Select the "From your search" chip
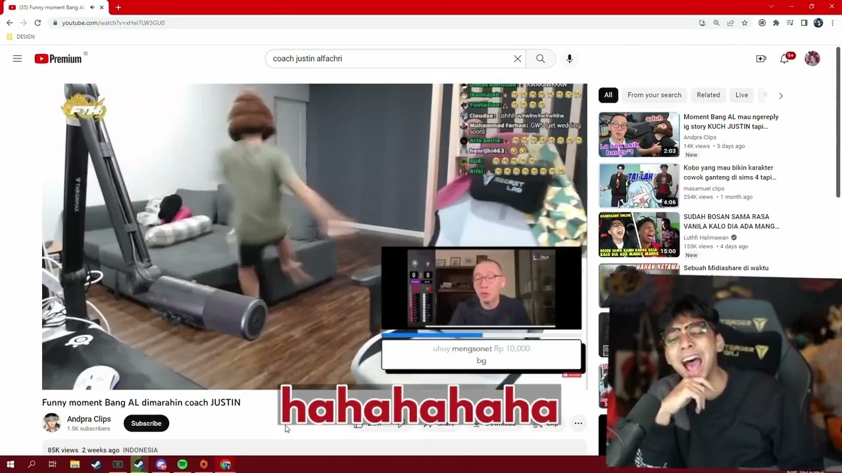The width and height of the screenshot is (842, 473). click(x=654, y=95)
